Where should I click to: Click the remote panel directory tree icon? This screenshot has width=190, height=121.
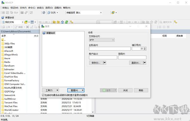pos(175,22)
